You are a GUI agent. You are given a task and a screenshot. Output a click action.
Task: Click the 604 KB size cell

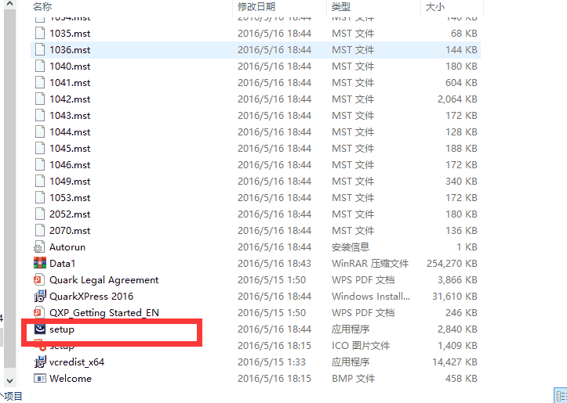coord(461,83)
